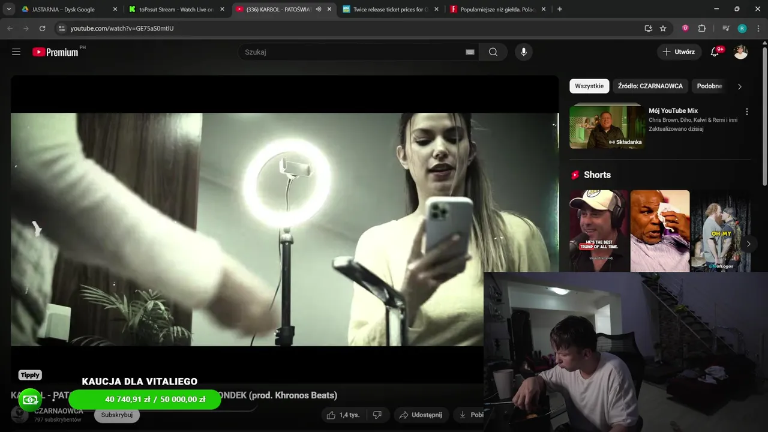The width and height of the screenshot is (768, 432).
Task: Open the media control playlist icon
Action: click(x=725, y=28)
